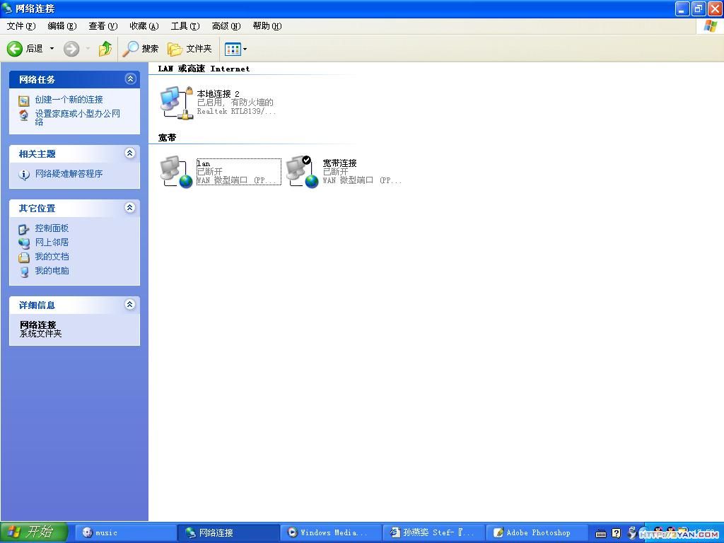Viewport: 724px width, 543px height.
Task: Click the Up folder toolbar icon
Action: tap(105, 49)
